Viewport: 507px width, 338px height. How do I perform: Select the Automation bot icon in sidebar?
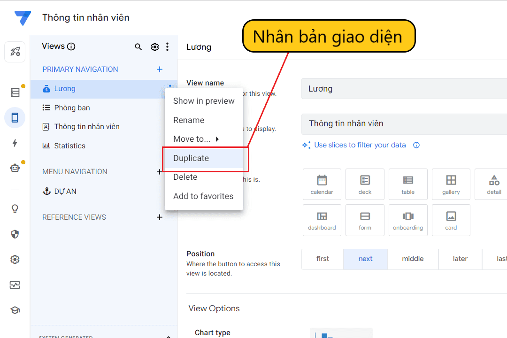point(15,167)
